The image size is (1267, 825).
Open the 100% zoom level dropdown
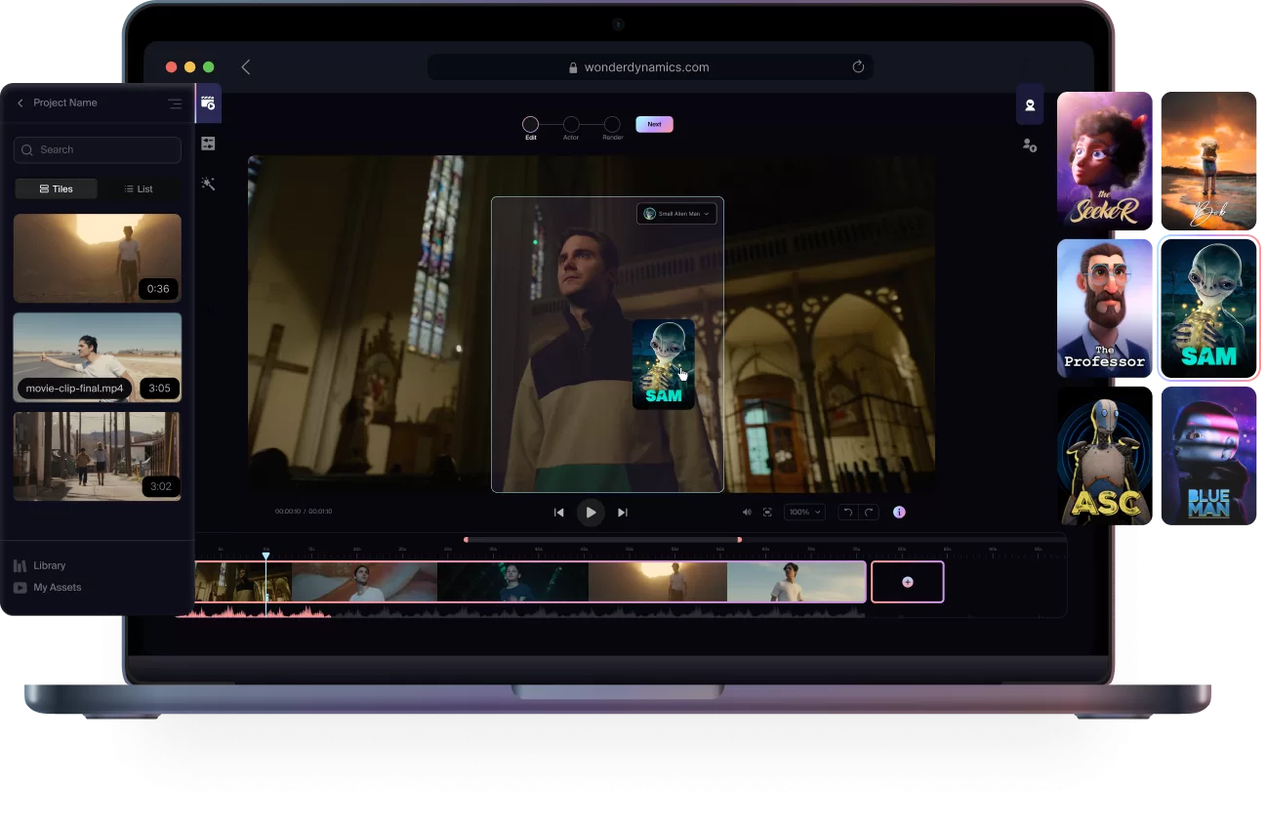tap(805, 513)
